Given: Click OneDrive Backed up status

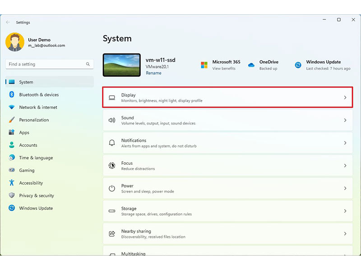Looking at the screenshot, I should (x=268, y=68).
